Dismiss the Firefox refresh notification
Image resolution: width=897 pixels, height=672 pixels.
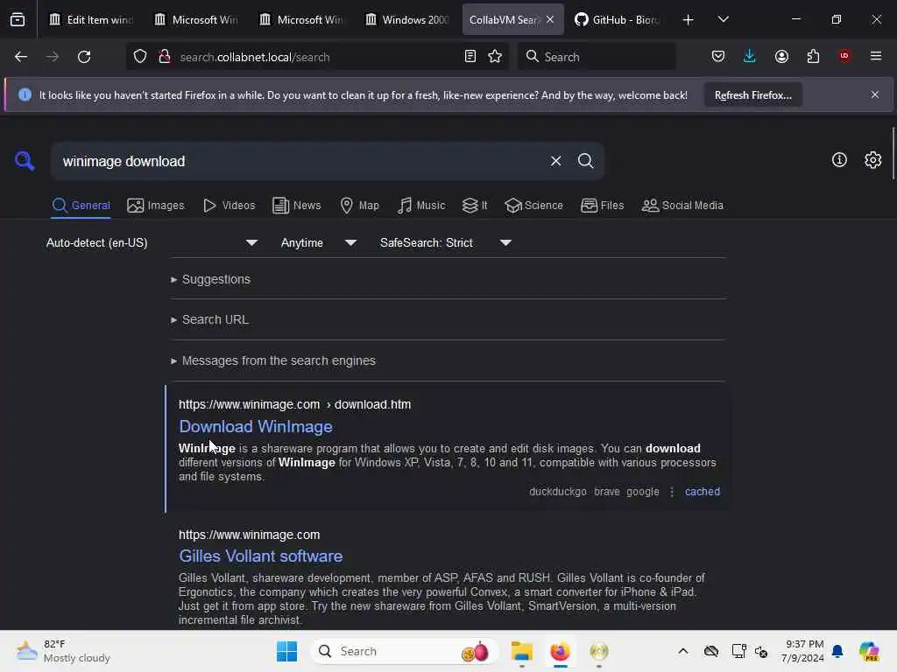click(875, 94)
